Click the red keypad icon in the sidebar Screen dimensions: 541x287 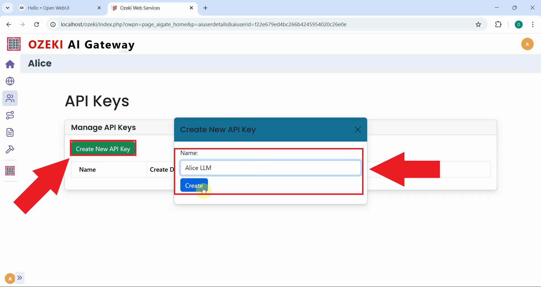tap(10, 171)
